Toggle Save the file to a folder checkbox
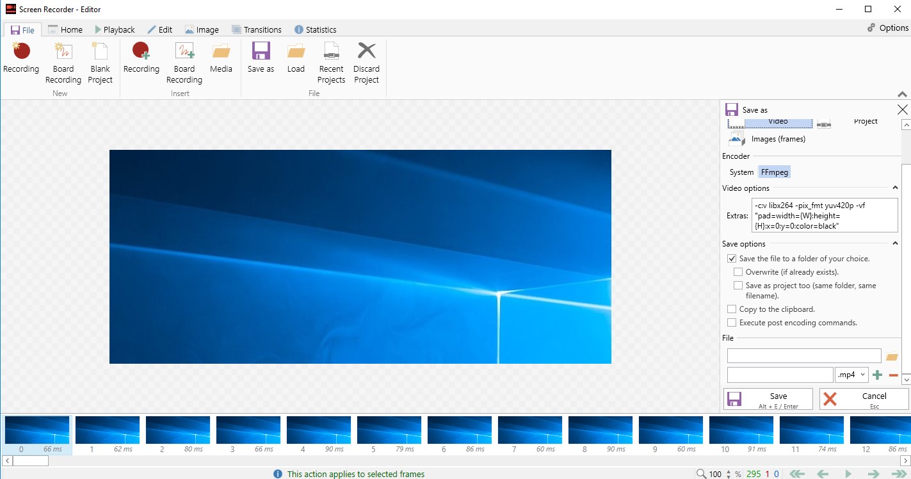The image size is (911, 479). pyautogui.click(x=732, y=259)
